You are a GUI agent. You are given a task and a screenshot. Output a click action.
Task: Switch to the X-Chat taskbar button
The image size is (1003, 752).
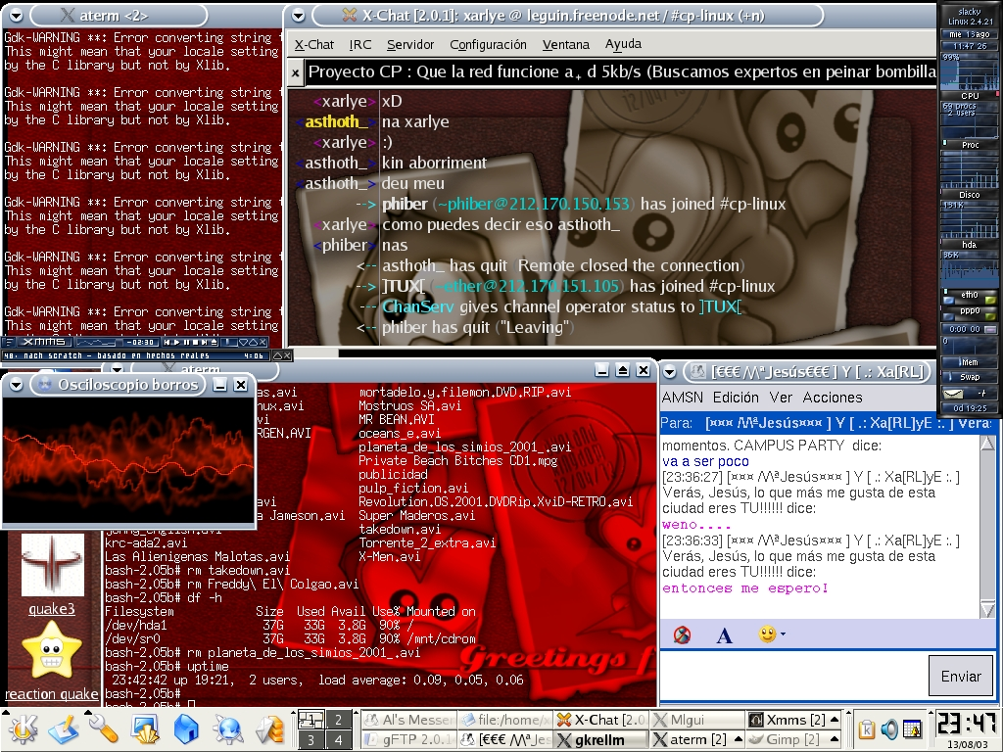coord(601,720)
